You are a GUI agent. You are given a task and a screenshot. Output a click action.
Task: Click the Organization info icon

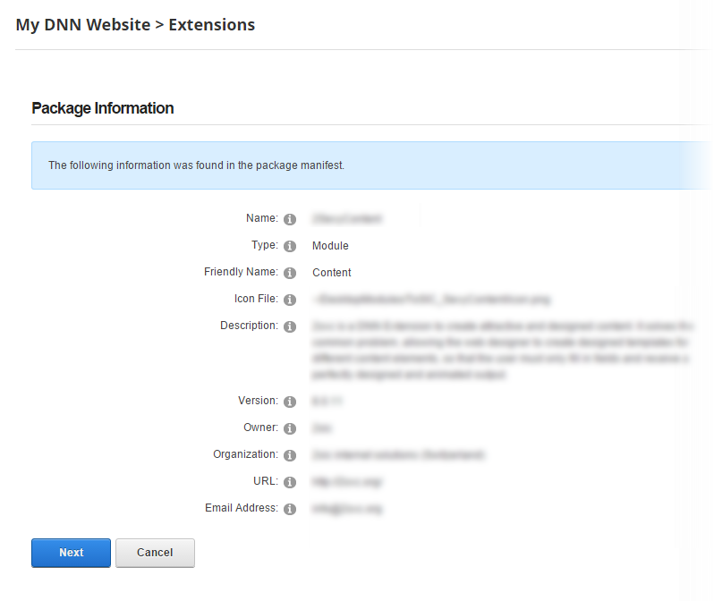290,456
